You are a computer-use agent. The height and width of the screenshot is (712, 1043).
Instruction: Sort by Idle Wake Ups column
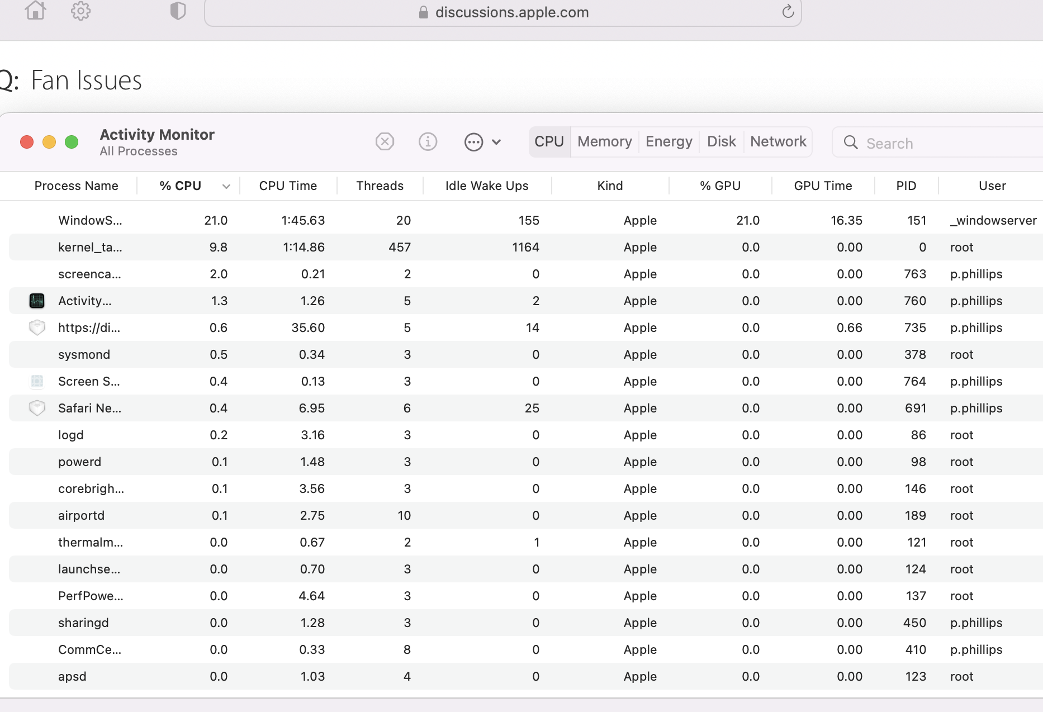487,186
